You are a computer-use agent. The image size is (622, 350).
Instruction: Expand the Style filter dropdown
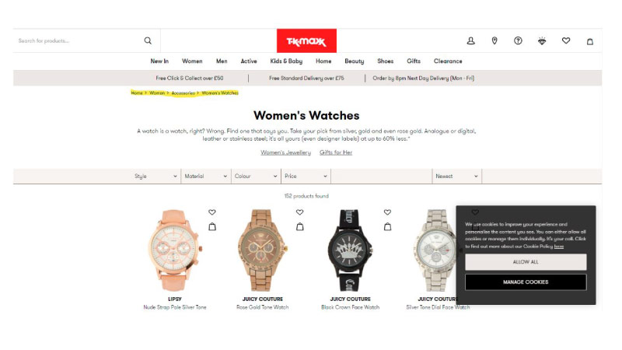(156, 177)
